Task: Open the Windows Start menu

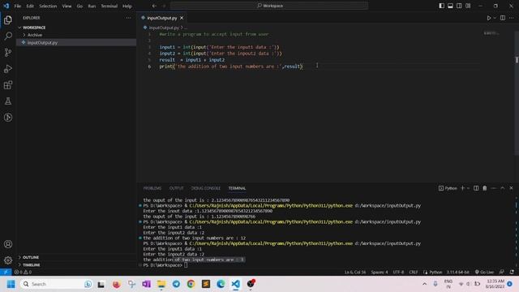Action: coord(11,284)
